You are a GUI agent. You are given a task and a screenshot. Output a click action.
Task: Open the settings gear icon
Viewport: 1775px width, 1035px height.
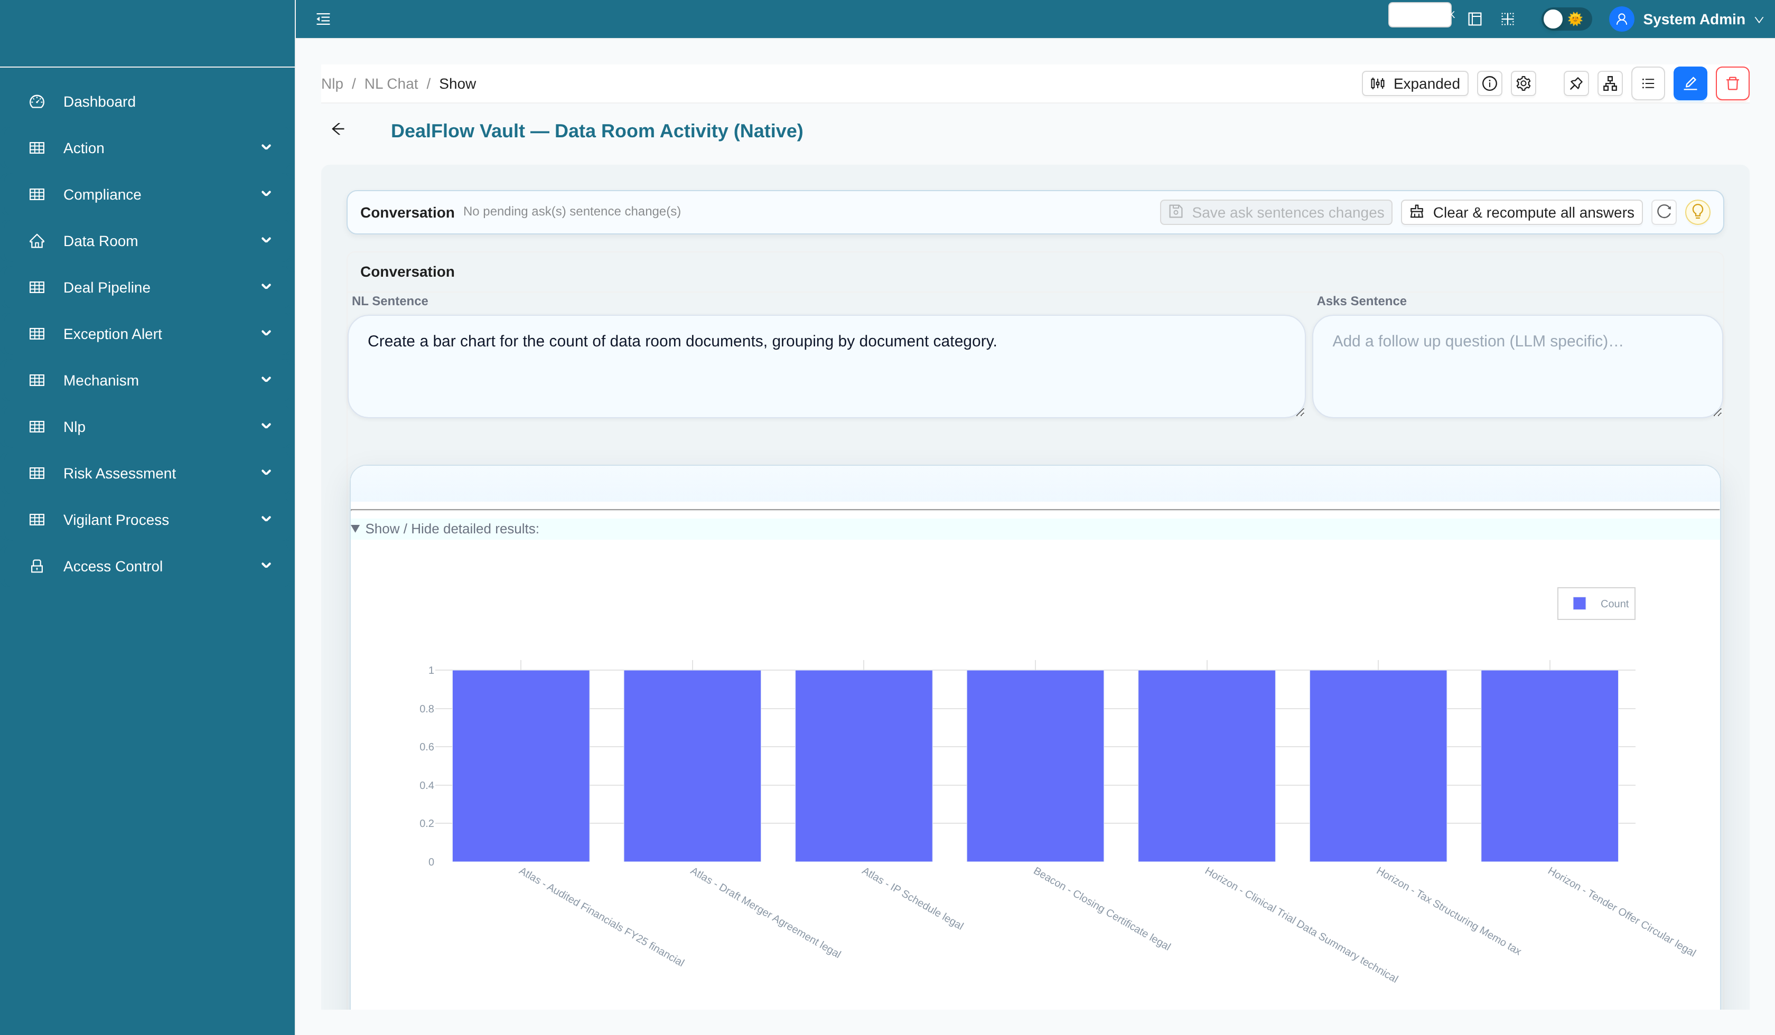click(x=1524, y=84)
